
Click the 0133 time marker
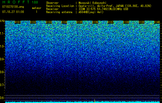coord(49,22)
